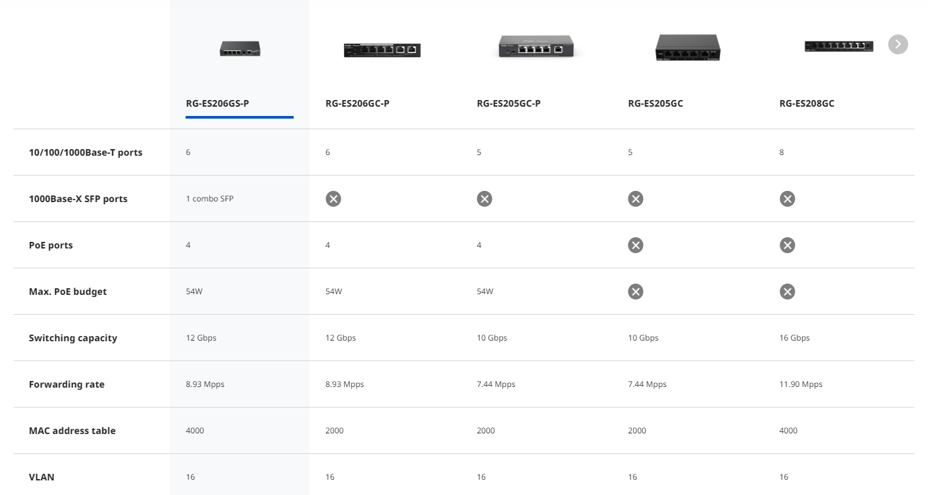Select the RG-ES206GS-P product name

(217, 103)
